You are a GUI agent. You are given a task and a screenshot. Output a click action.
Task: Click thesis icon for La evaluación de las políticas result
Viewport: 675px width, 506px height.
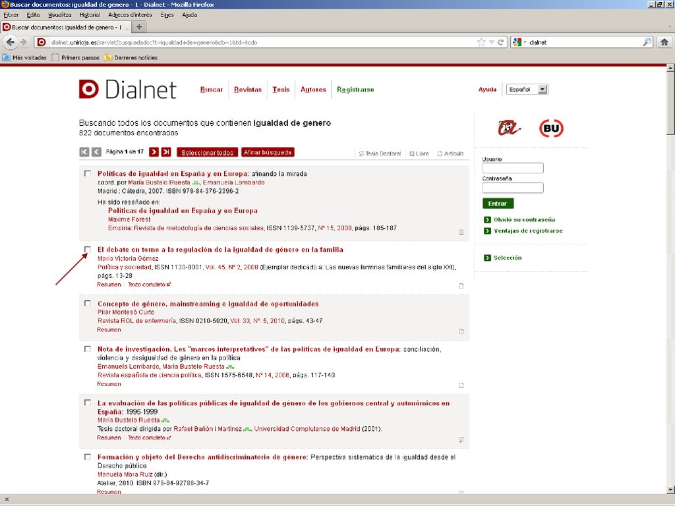pos(461,439)
